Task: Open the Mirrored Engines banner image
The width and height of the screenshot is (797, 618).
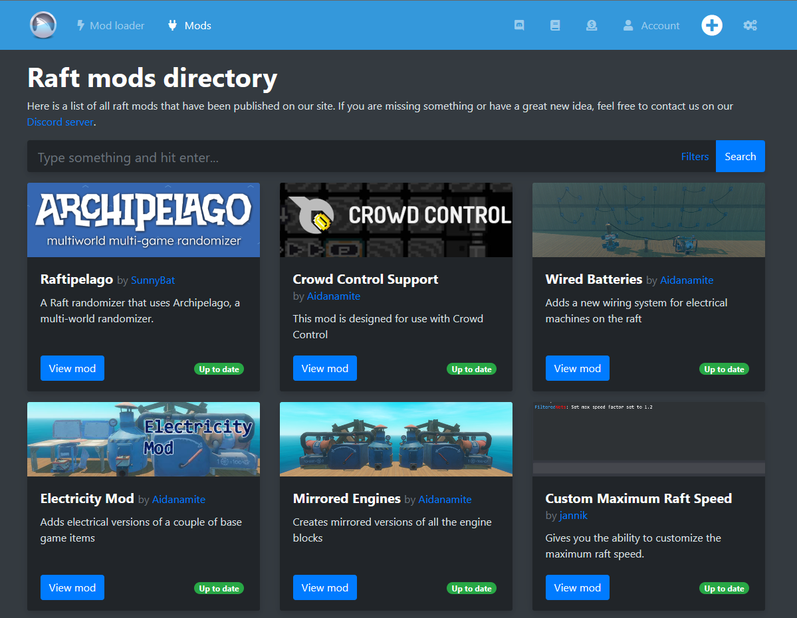Action: 396,439
